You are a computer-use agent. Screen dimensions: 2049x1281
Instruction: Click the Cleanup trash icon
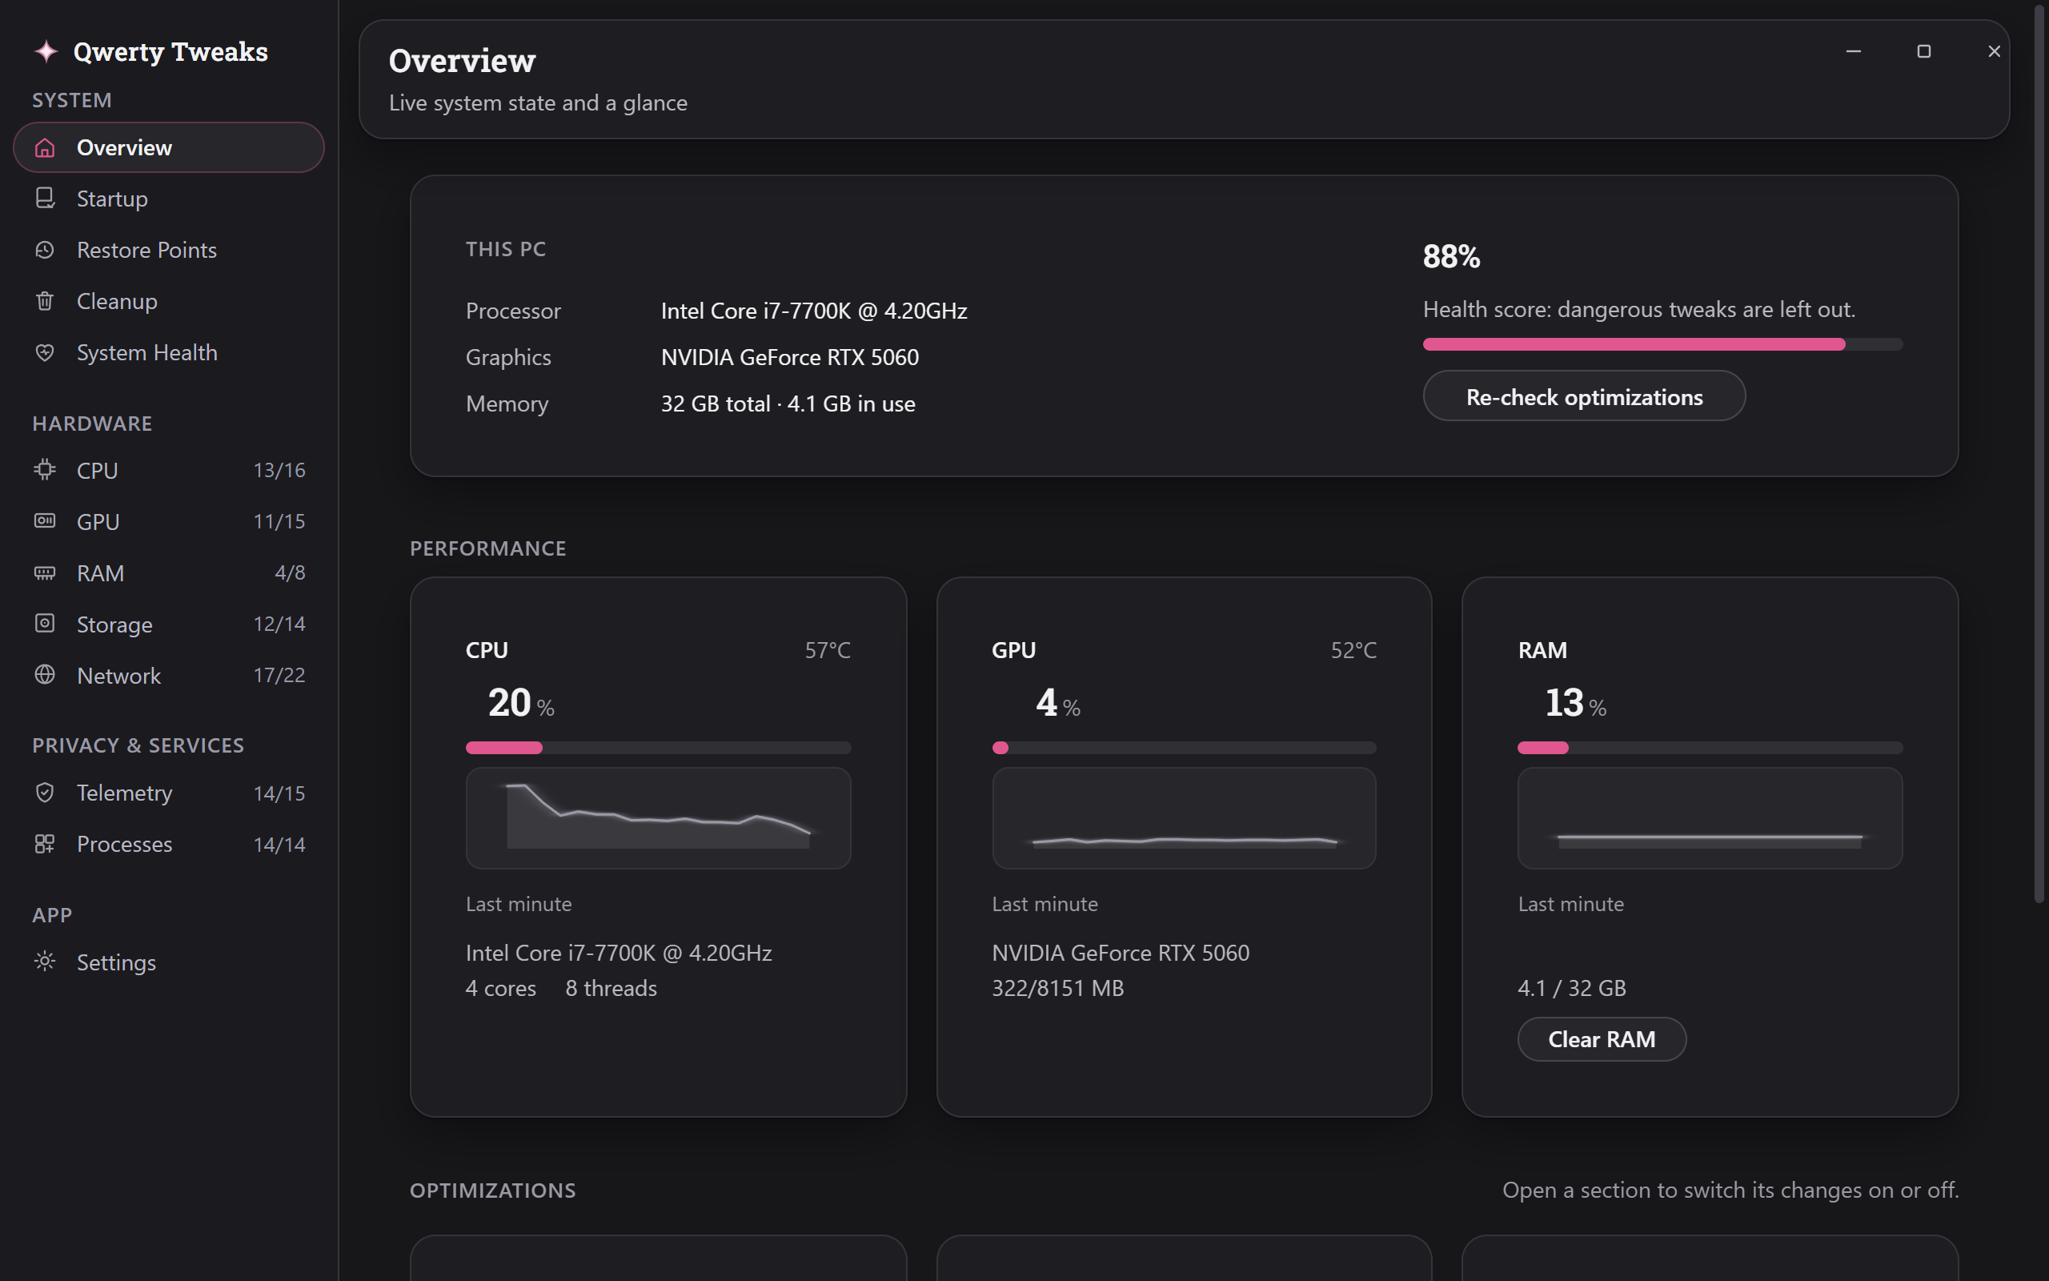[x=45, y=301]
